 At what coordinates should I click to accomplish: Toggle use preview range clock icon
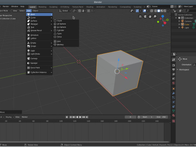click(x=139, y=117)
